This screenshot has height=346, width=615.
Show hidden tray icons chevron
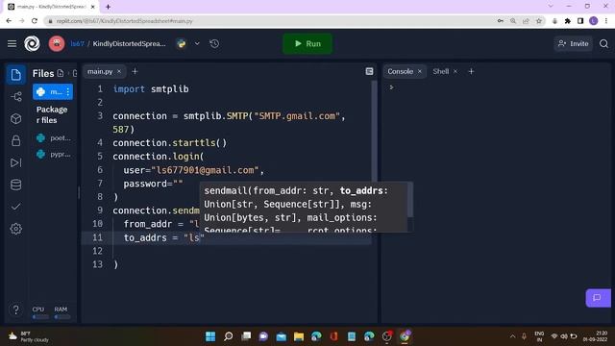coord(512,336)
